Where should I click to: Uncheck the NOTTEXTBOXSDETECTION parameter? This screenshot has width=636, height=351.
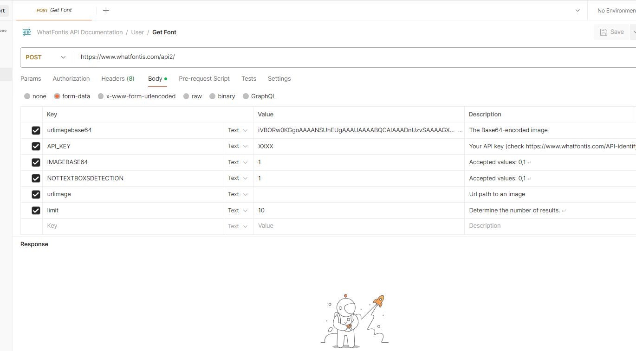pyautogui.click(x=36, y=179)
